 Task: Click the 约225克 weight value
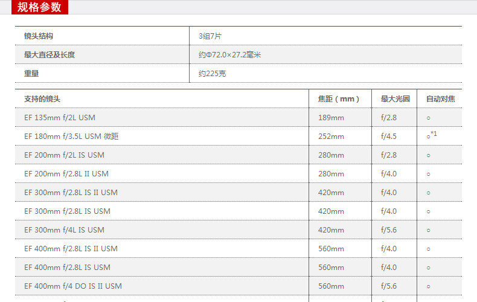coord(212,73)
